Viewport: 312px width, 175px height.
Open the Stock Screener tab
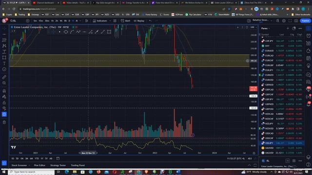pyautogui.click(x=19, y=165)
